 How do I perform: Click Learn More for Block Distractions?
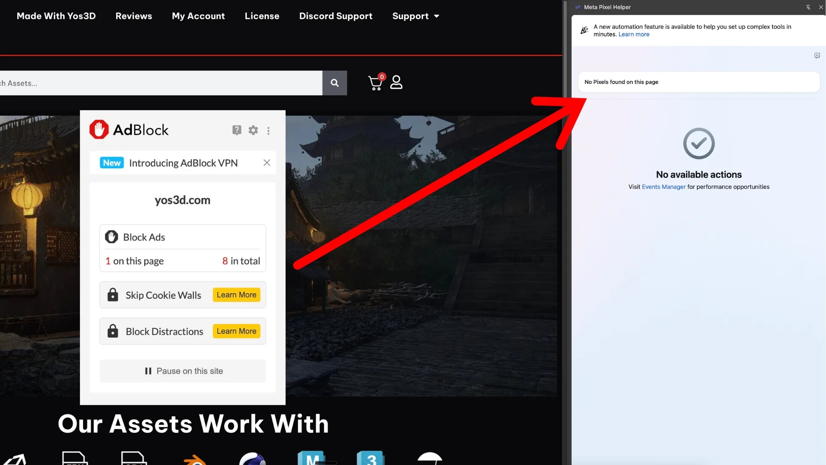click(237, 331)
